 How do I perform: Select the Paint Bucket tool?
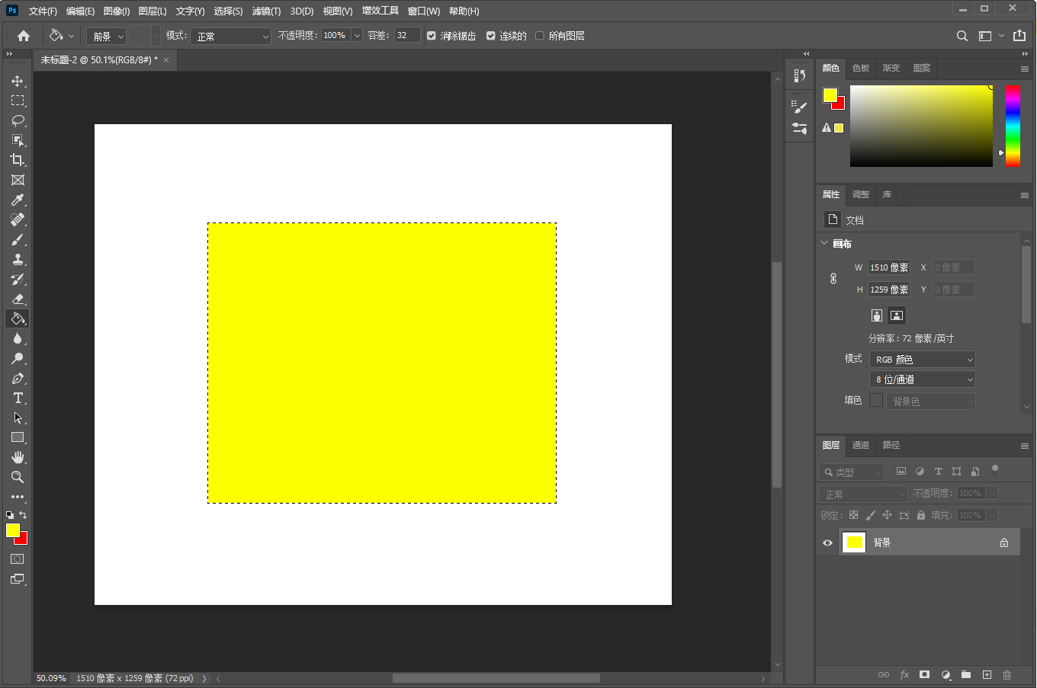(x=18, y=318)
